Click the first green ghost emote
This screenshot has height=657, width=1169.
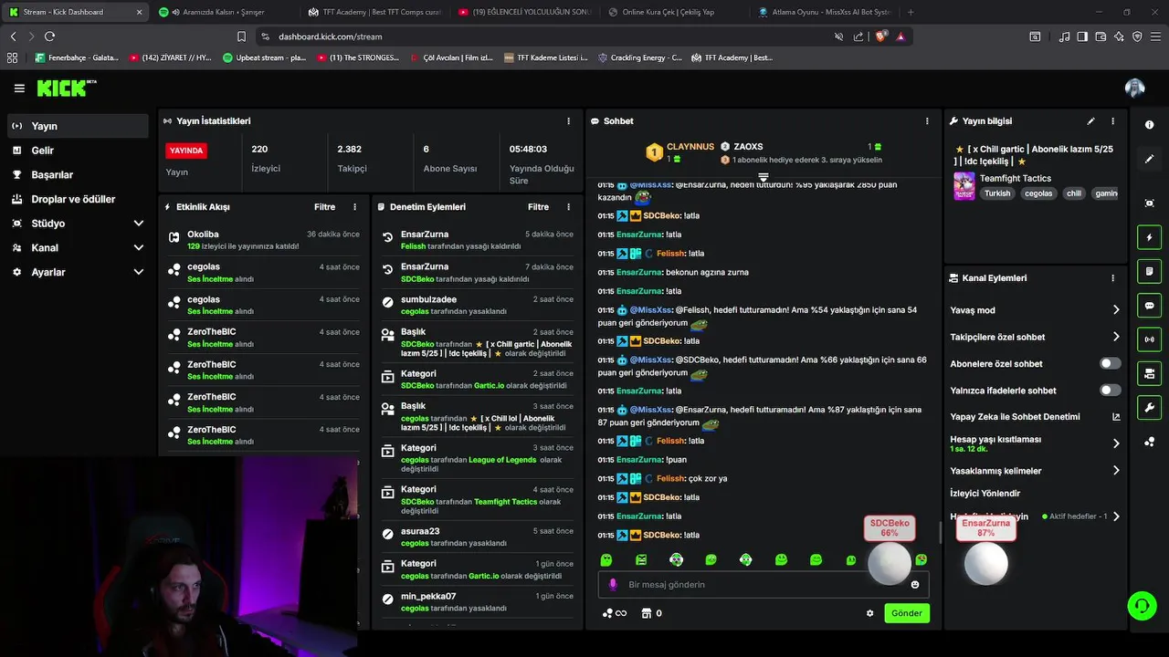click(x=606, y=559)
